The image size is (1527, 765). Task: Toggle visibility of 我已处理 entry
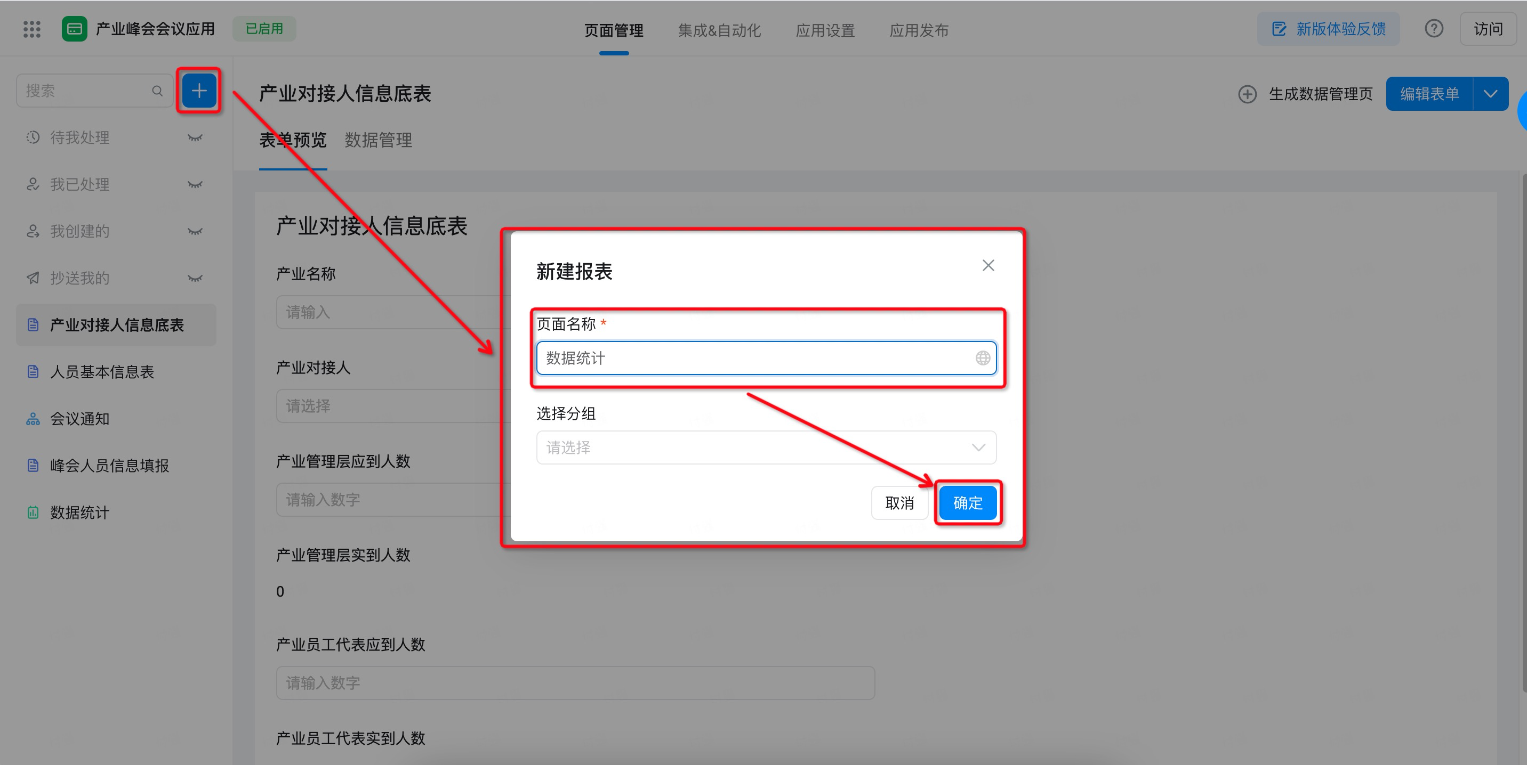point(195,184)
